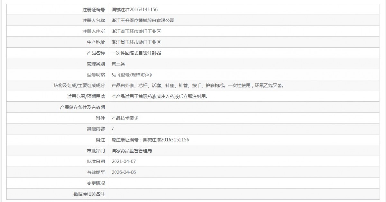The height and width of the screenshot is (202, 386).
Task: Select product name 一次性回缩式自毁注射器
Action: coord(136,53)
